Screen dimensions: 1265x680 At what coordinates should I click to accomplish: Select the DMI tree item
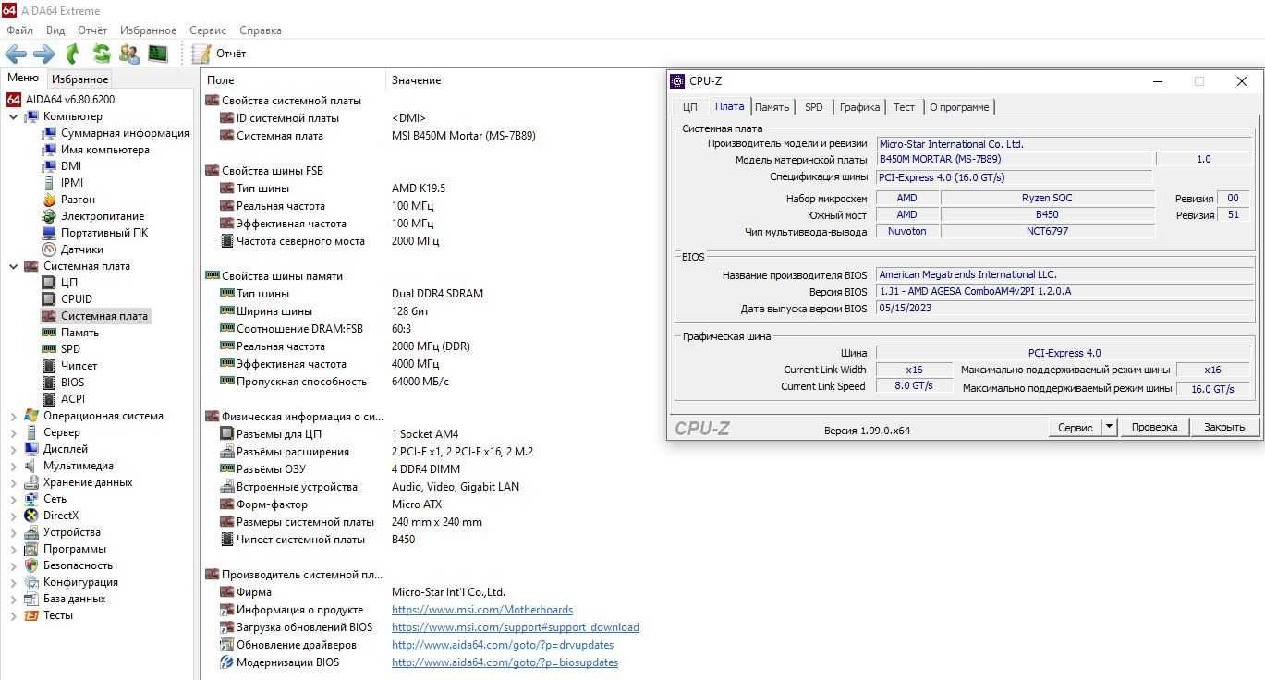[x=71, y=166]
